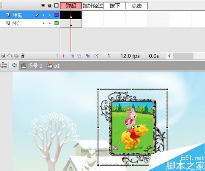205x171 pixels.
Task: Toggle visibility dot of MC layer
Action: [43, 23]
